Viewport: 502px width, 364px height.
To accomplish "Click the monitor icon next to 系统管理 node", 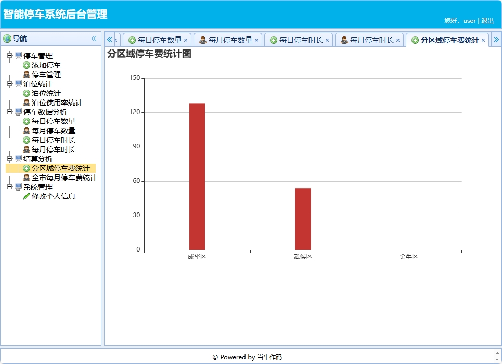I will click(x=17, y=187).
